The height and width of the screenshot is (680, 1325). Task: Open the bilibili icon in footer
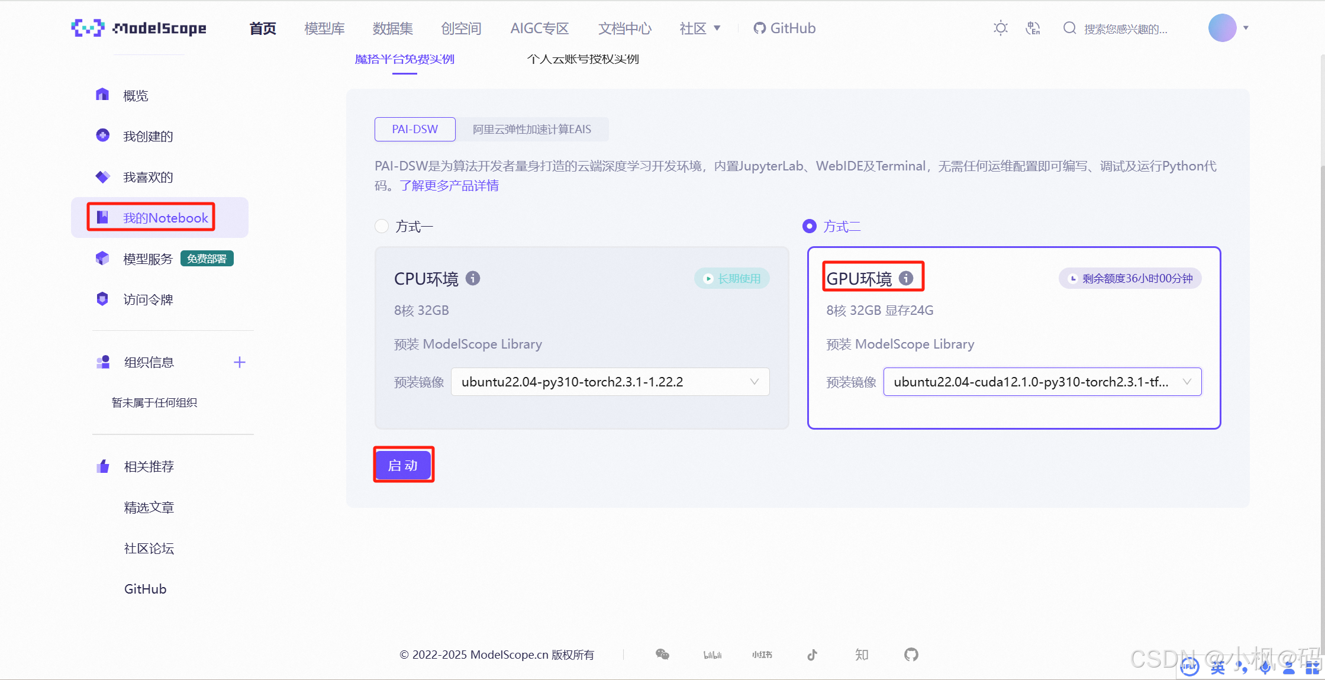point(712,655)
